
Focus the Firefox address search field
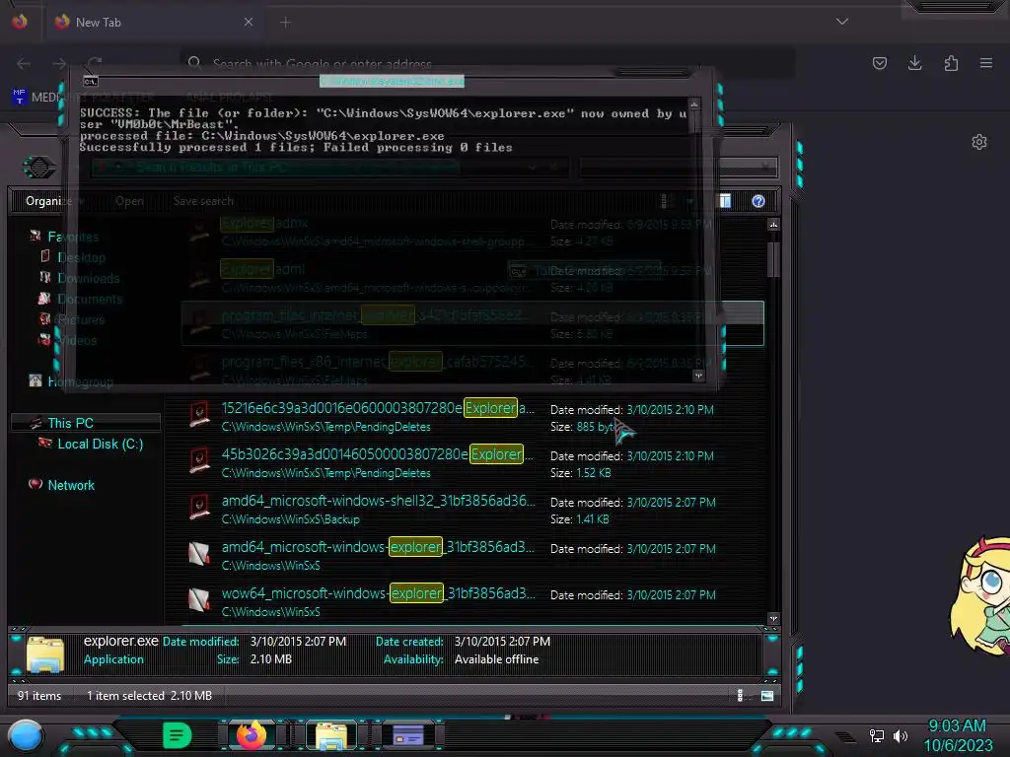point(486,63)
